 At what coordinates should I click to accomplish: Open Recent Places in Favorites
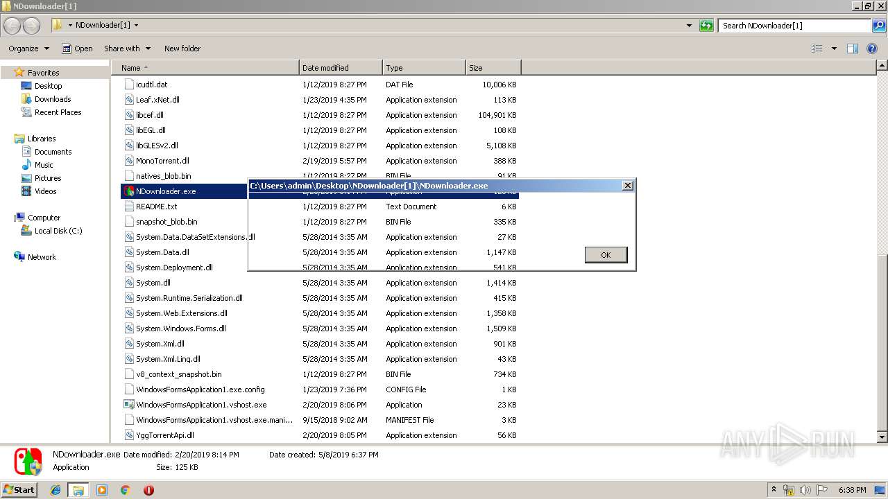pos(58,112)
